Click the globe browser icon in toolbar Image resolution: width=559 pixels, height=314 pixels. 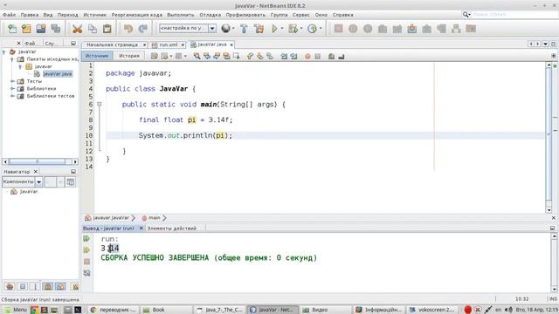[225, 29]
